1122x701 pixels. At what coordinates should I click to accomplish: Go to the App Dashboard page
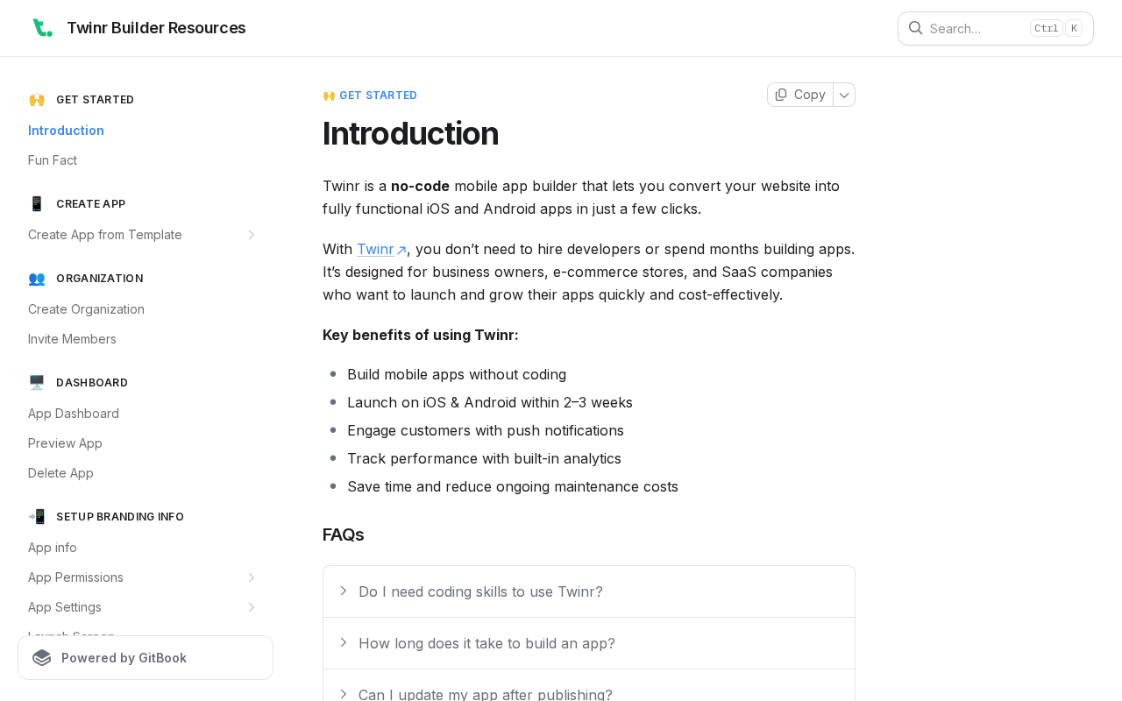tap(74, 414)
